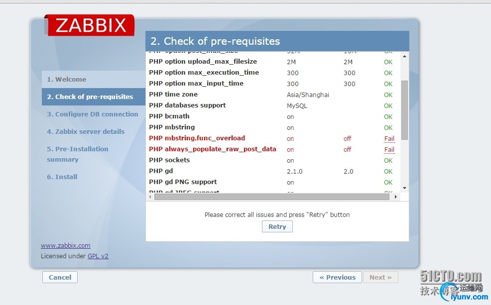Click the OK status for PHP sockets
The image size is (491, 305).
[x=388, y=161]
